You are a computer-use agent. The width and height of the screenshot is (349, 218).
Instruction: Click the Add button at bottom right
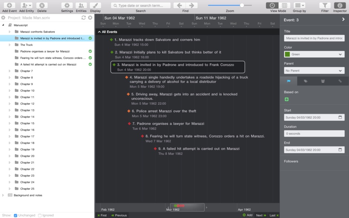pyautogui.click(x=247, y=215)
